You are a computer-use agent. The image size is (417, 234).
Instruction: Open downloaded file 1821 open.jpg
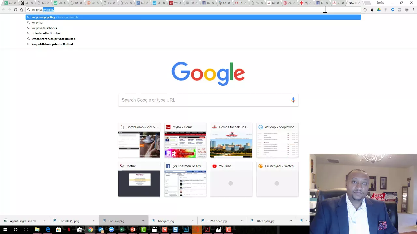coord(266,221)
